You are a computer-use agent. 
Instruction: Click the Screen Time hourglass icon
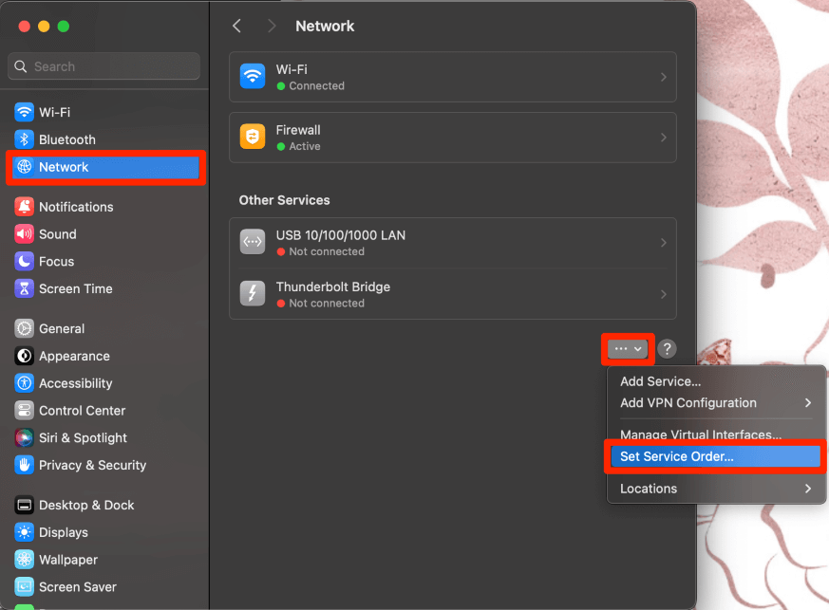(25, 289)
